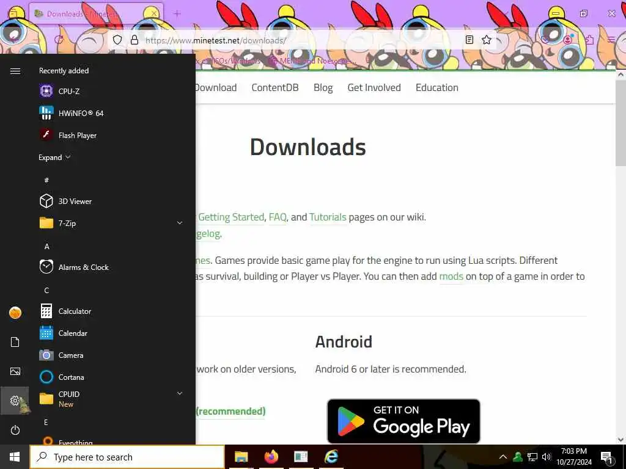Click the Power button in Start sidebar
This screenshot has height=469, width=626.
[15, 431]
